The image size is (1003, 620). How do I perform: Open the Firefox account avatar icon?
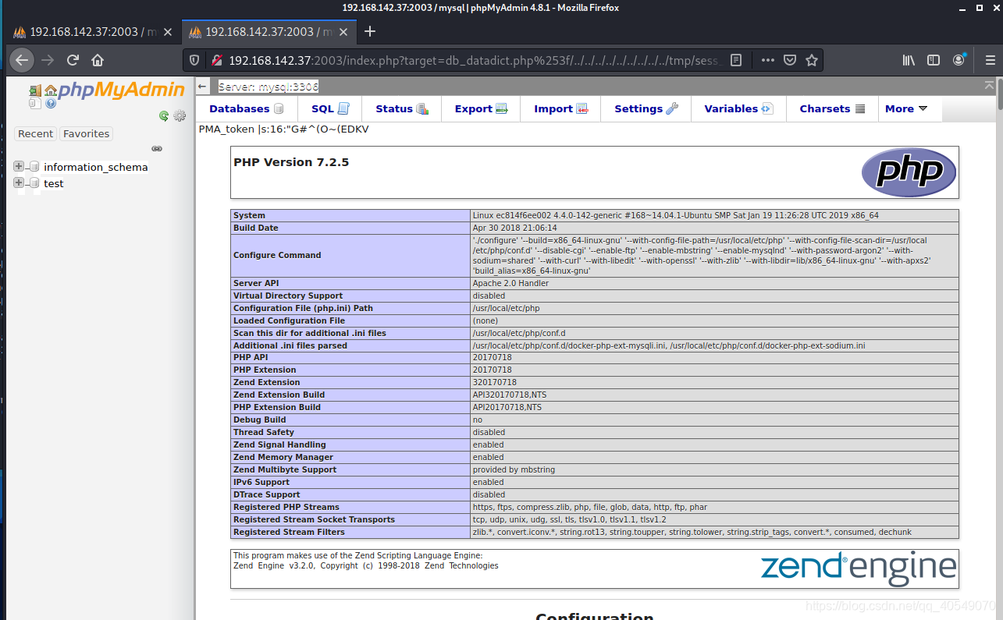(959, 60)
